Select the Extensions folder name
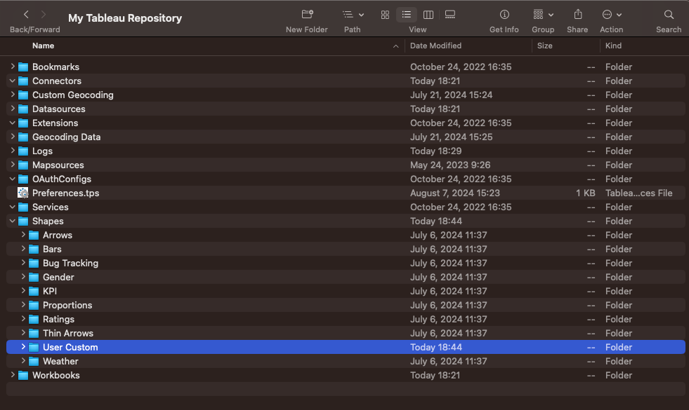 55,123
